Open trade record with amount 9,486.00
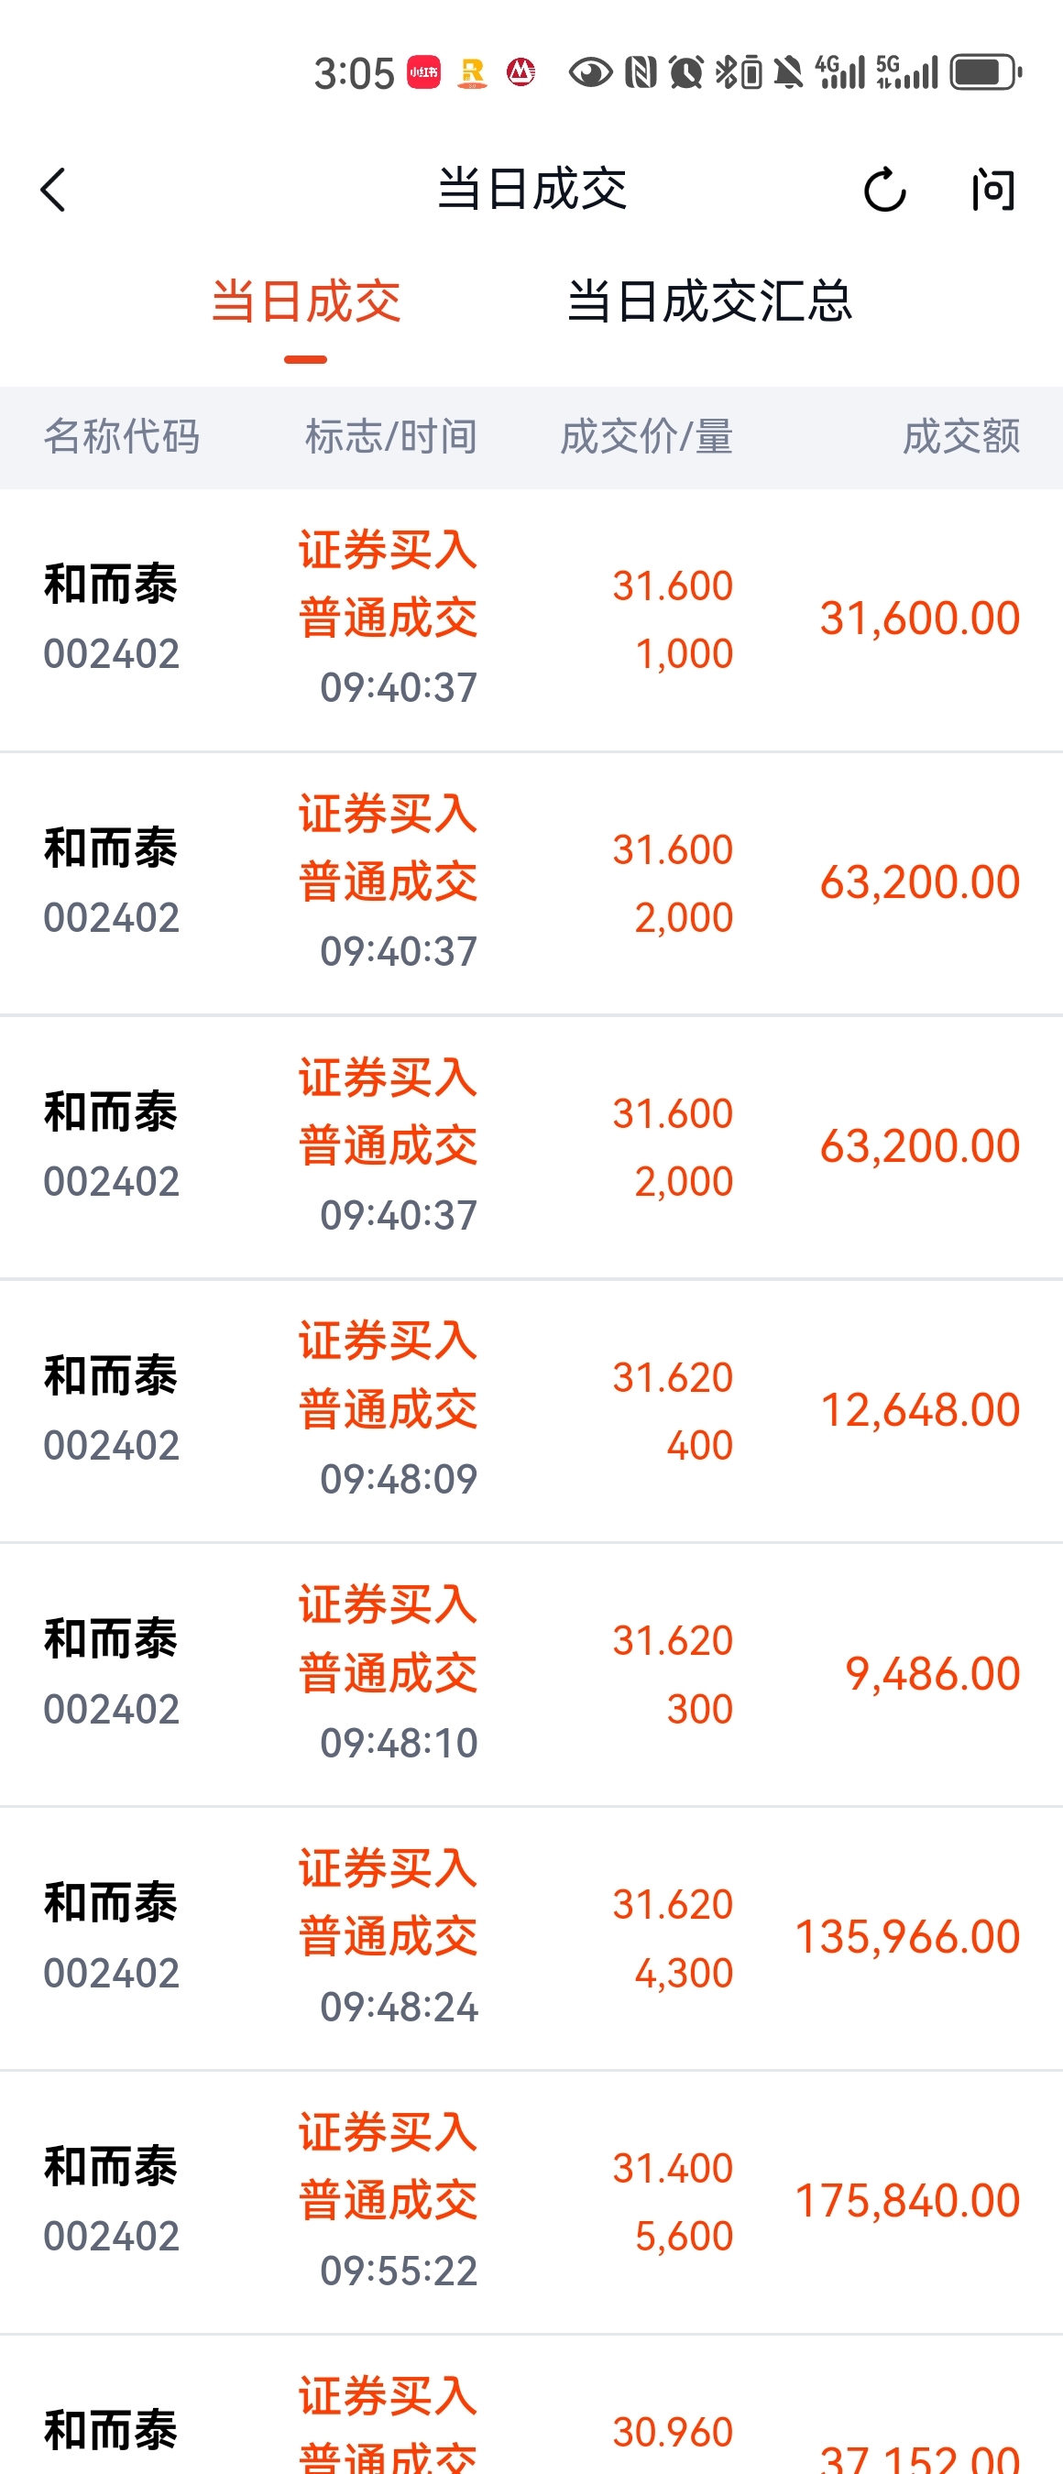The image size is (1063, 2474). pyautogui.click(x=531, y=1675)
